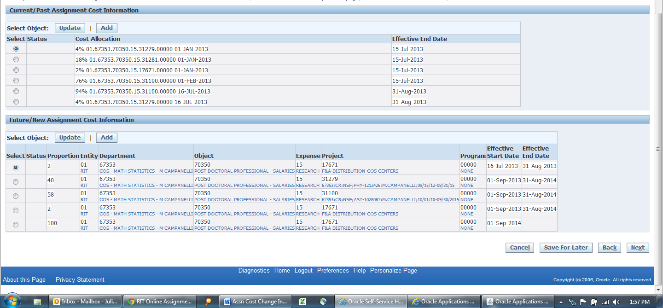Click Update in Current/Past Assignment section
Viewport: 663px width, 308px height.
(70, 28)
